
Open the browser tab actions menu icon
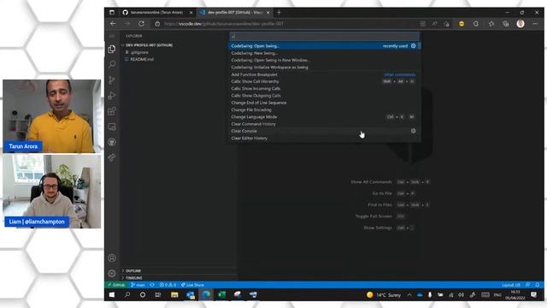pyautogui.click(x=112, y=12)
